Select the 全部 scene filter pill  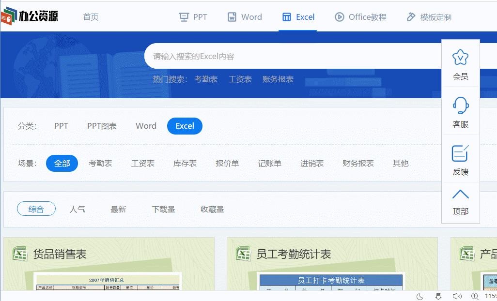[62, 163]
